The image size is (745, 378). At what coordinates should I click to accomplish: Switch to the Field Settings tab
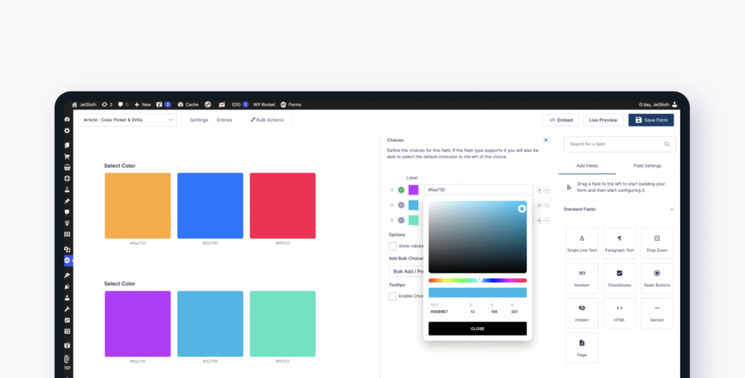(647, 166)
